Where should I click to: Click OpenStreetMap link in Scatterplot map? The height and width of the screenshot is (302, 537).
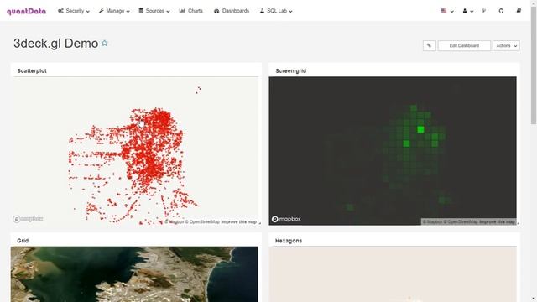[x=202, y=221]
